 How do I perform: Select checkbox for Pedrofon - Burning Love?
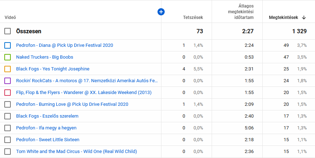8,104
